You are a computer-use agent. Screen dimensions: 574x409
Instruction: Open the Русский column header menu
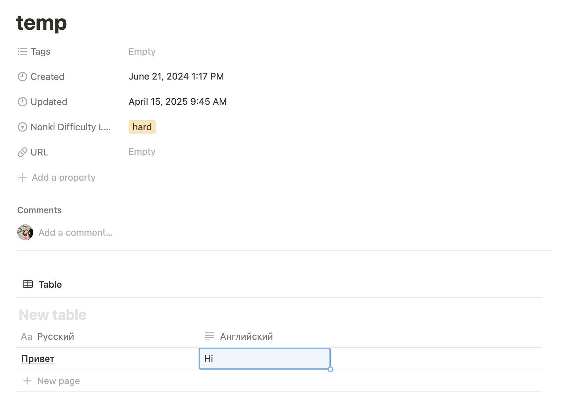(x=55, y=336)
